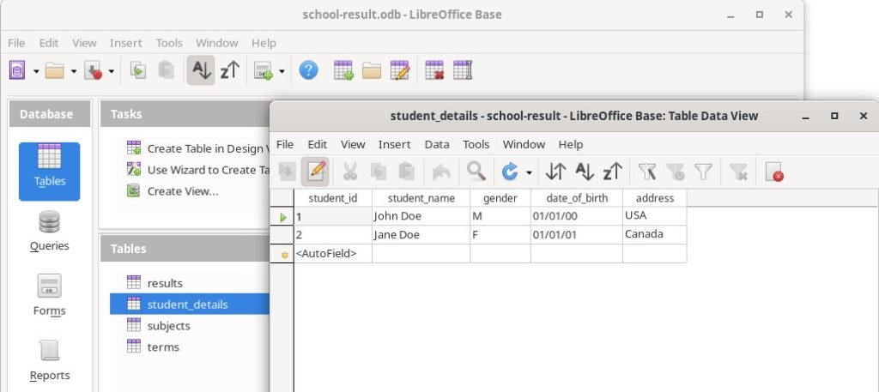
Task: Open File menu in main Base window
Action: [16, 43]
